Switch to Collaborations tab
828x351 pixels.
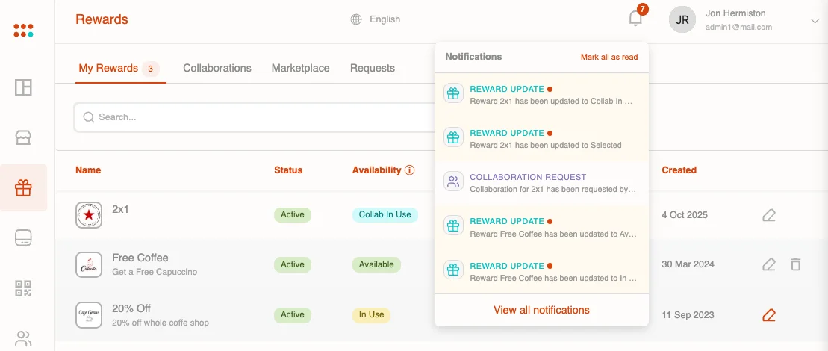(217, 68)
